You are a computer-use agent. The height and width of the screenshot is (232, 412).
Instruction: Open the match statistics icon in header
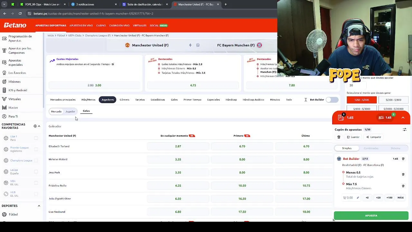pos(198,45)
